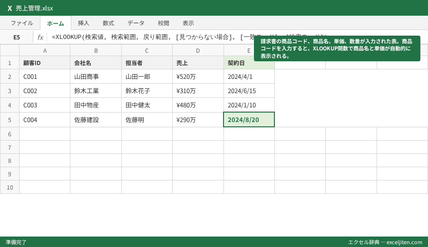Select the ¥290万 sales cell
The image size is (428, 247).
[198, 120]
